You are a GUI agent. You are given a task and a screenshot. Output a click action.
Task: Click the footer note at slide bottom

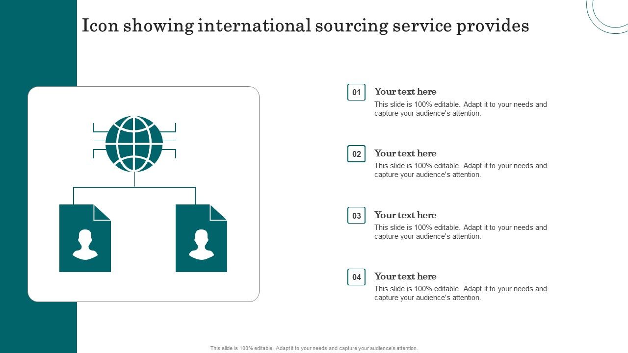click(x=314, y=348)
